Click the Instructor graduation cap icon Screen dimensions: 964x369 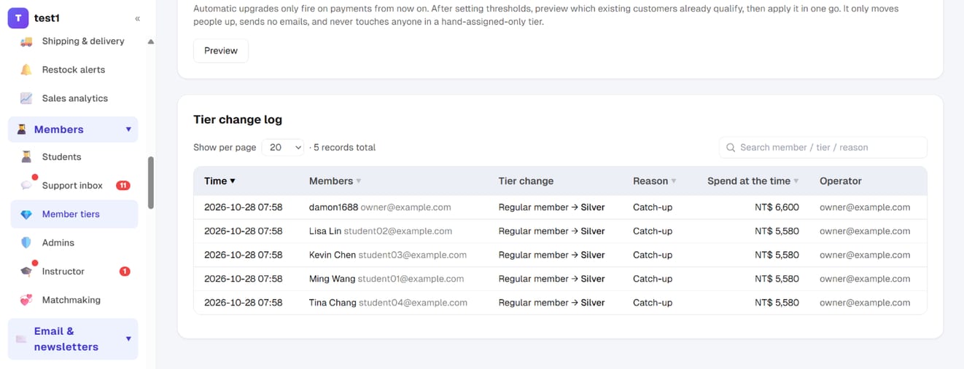coord(26,271)
